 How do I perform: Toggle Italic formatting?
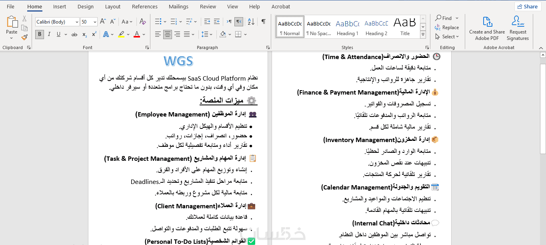click(49, 35)
